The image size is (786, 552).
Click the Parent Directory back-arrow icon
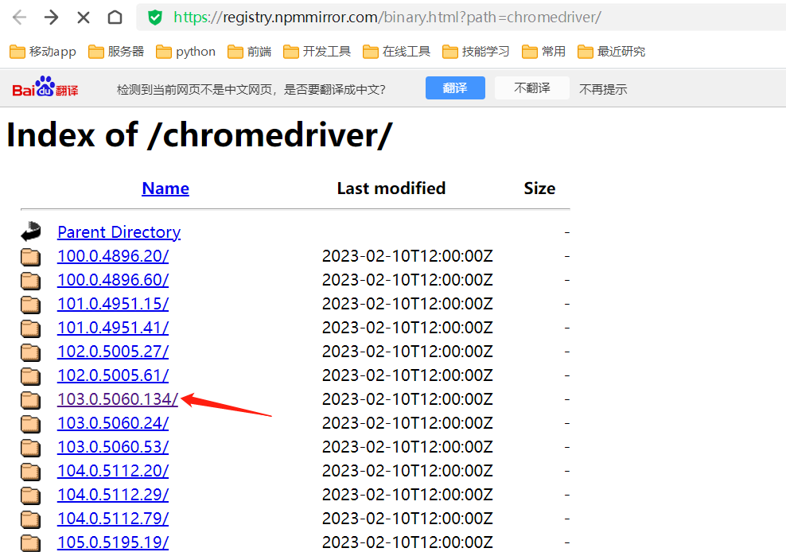pos(30,231)
